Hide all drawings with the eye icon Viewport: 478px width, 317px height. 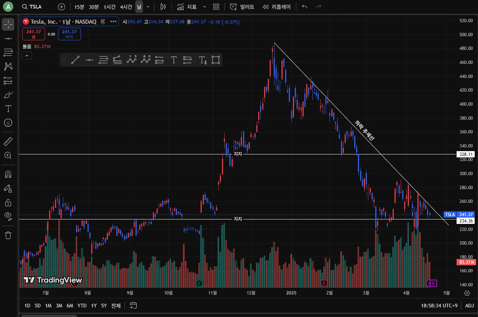8,217
